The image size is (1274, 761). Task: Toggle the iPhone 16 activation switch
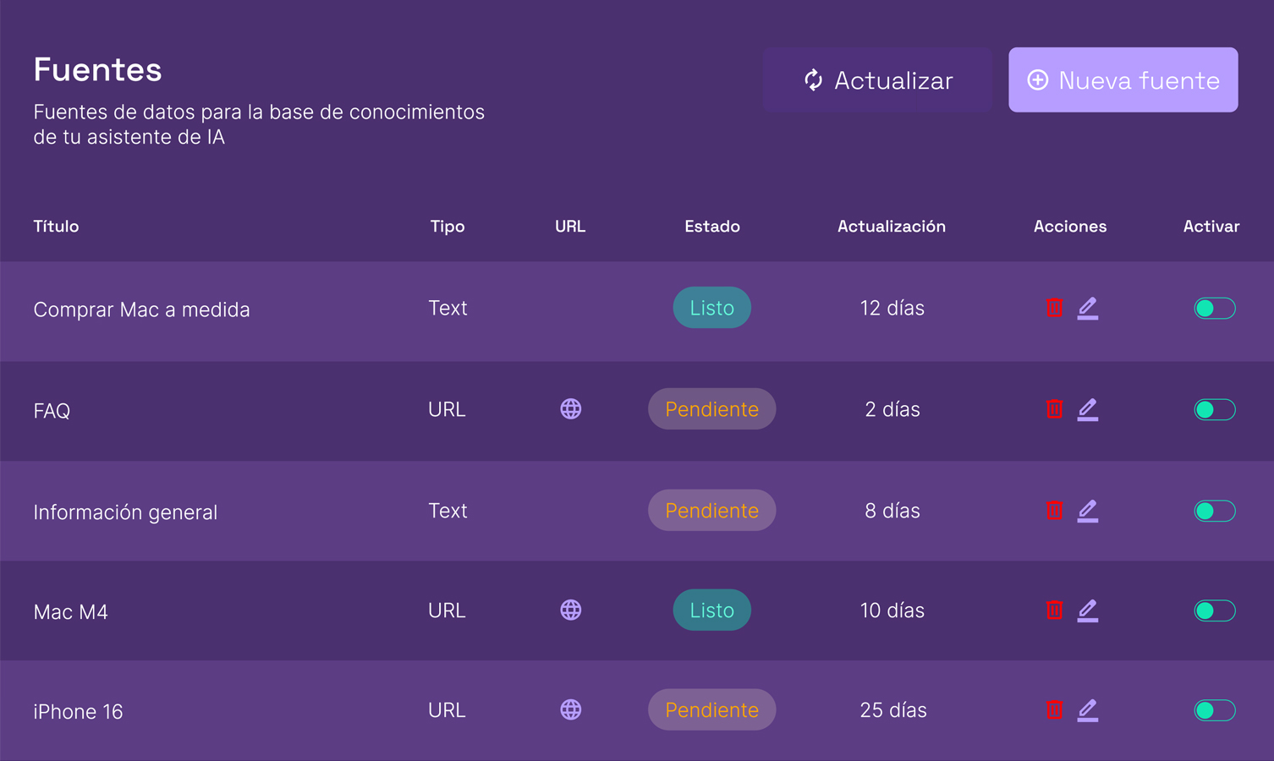coord(1214,711)
